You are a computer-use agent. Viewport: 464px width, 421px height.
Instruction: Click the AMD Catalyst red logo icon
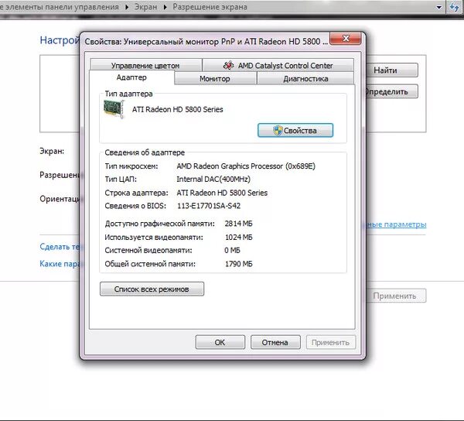click(x=228, y=65)
